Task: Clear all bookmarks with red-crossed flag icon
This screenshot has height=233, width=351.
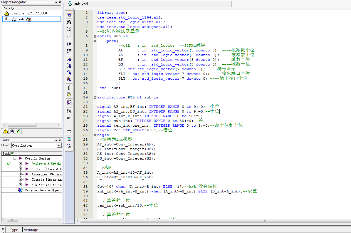Action: pyautogui.click(x=69, y=79)
